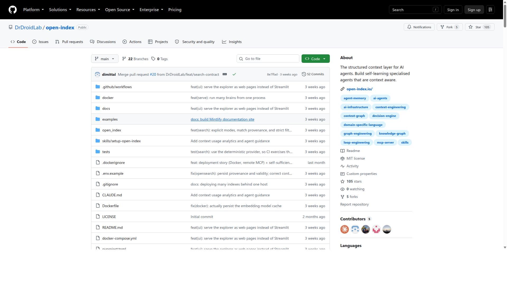Expand the Solutions menu

(x=60, y=10)
